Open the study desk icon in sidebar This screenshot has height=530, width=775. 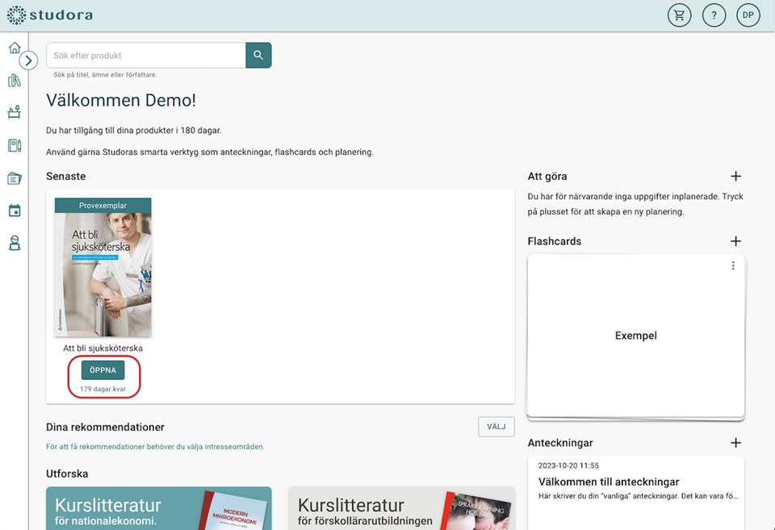point(14,113)
